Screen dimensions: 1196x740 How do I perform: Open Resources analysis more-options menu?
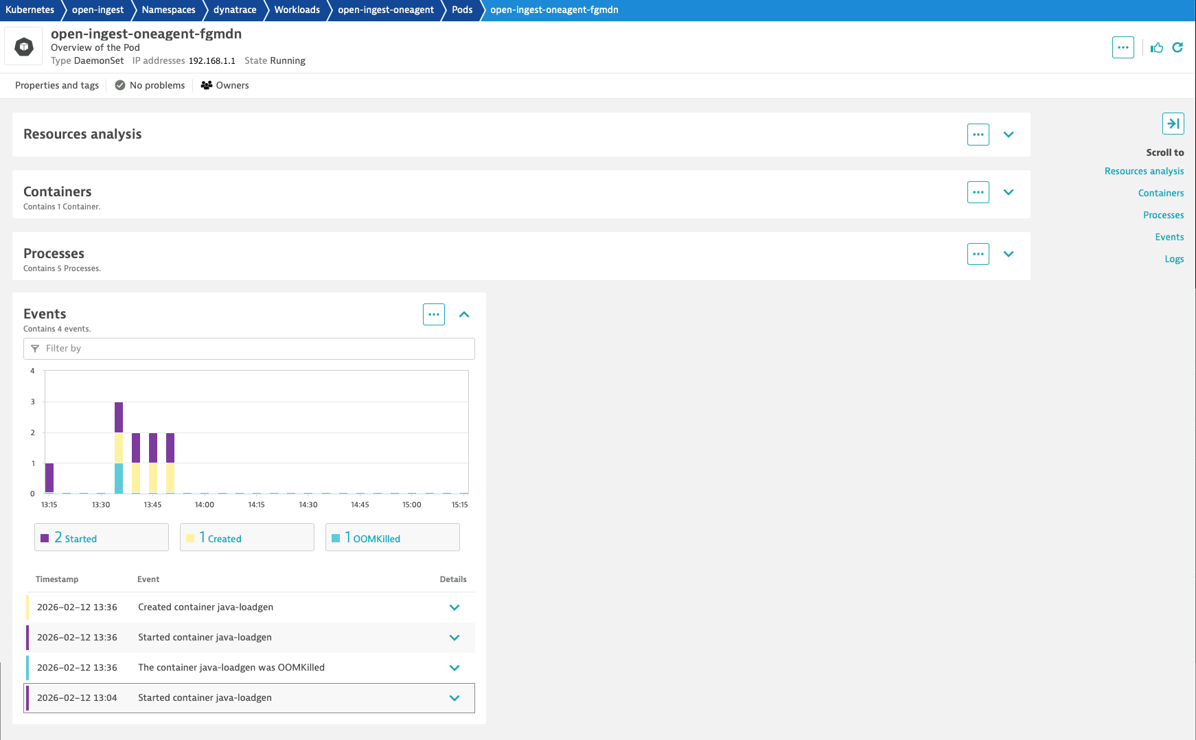tap(978, 135)
